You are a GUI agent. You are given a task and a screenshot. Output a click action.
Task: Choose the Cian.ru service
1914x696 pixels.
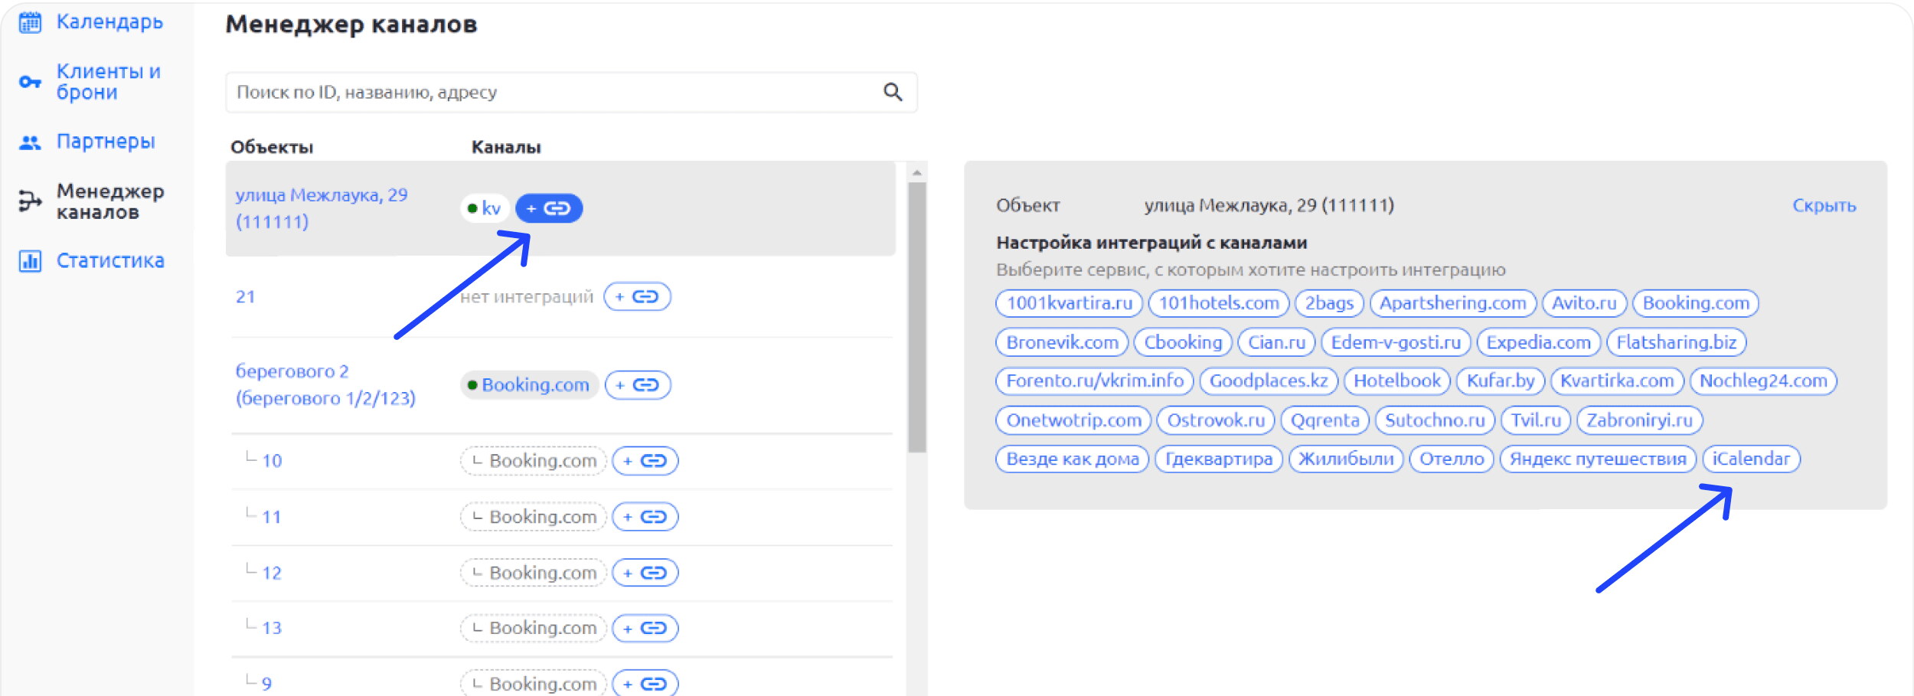pos(1276,342)
